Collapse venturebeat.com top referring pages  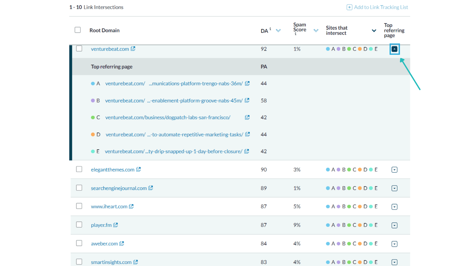[x=394, y=49]
